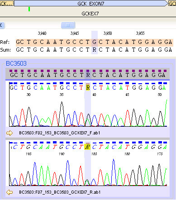Click the R in the BC3503 consensus sequence
The image size is (176, 200).
[x=88, y=75]
